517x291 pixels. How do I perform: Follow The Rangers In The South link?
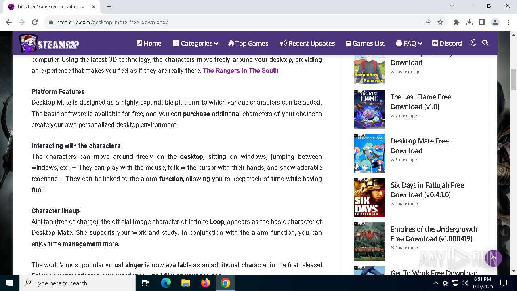[x=240, y=70]
